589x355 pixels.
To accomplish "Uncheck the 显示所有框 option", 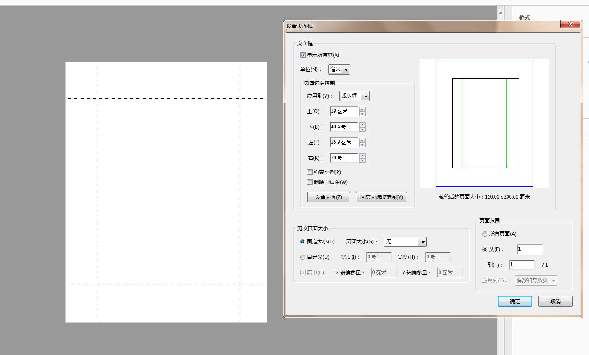I will pos(303,55).
